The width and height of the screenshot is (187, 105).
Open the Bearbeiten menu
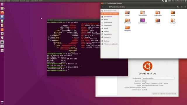coord(15,1)
